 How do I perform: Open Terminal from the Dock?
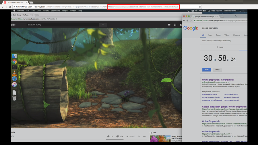tap(14, 67)
